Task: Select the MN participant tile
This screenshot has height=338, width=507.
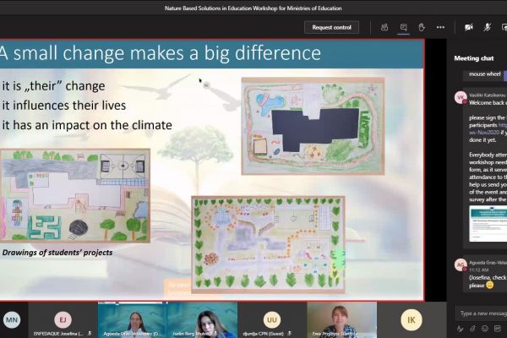Action: point(12,320)
